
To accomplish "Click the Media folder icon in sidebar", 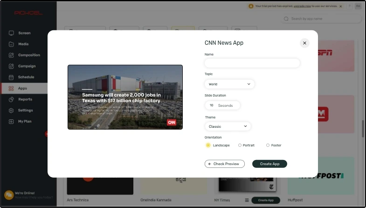I will coord(11,44).
